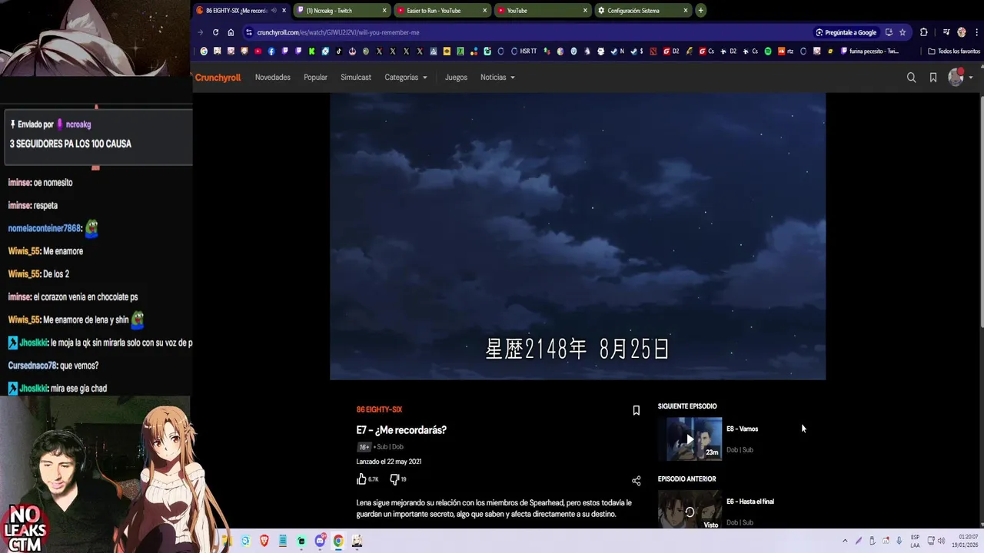Open the Spotify bookmark icon
Screen dimensions: 984x553
768,51
